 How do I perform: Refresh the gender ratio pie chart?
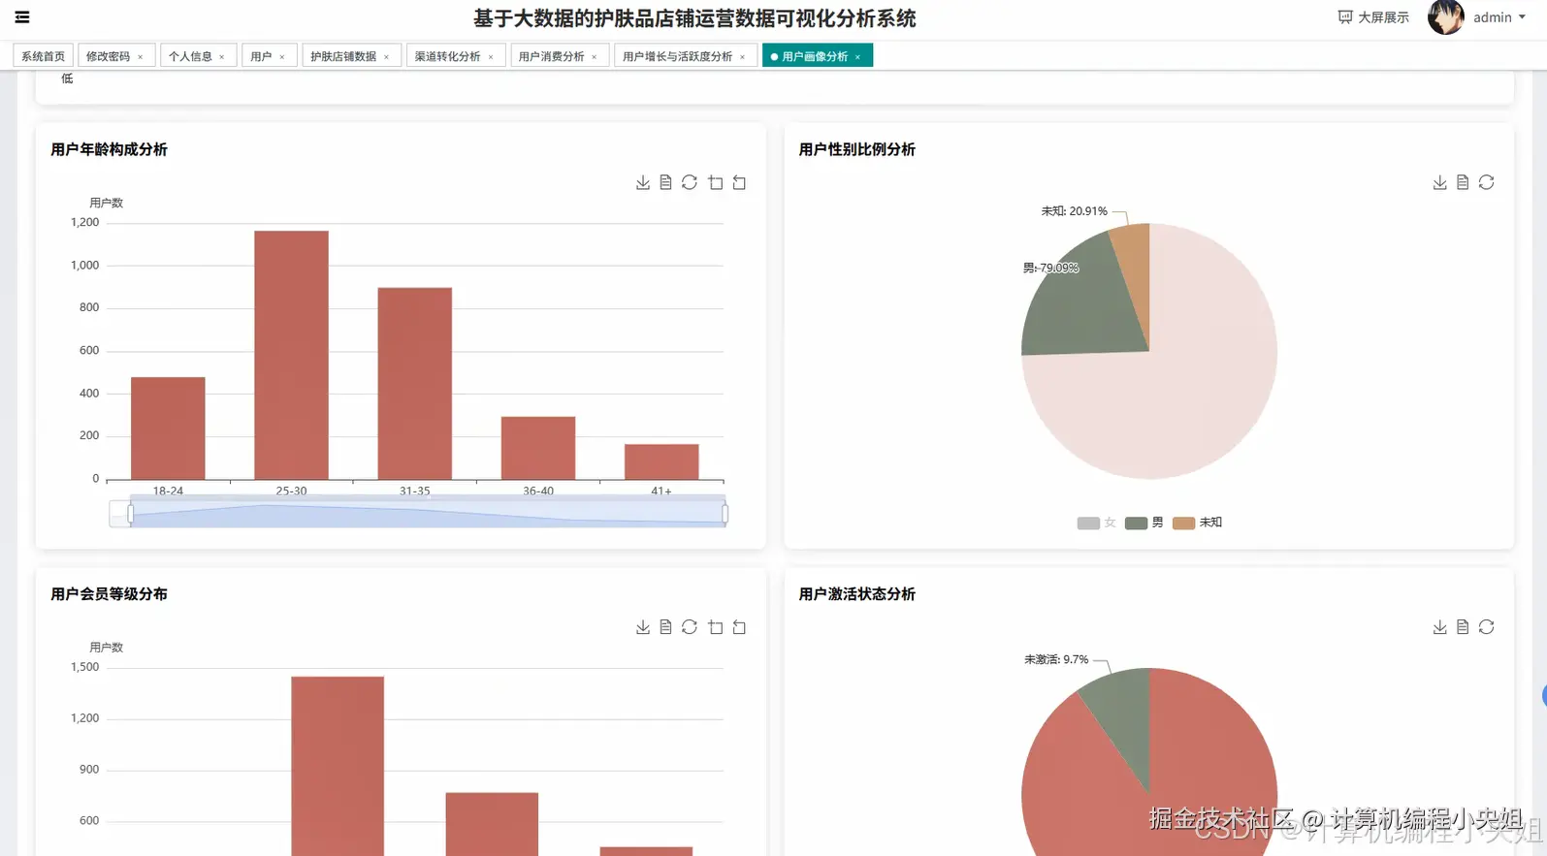click(x=1486, y=183)
